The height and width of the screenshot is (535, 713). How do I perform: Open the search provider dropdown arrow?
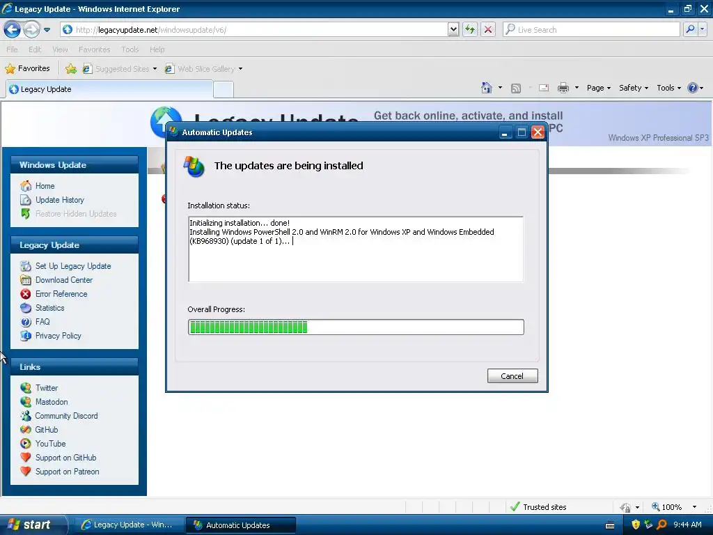703,29
